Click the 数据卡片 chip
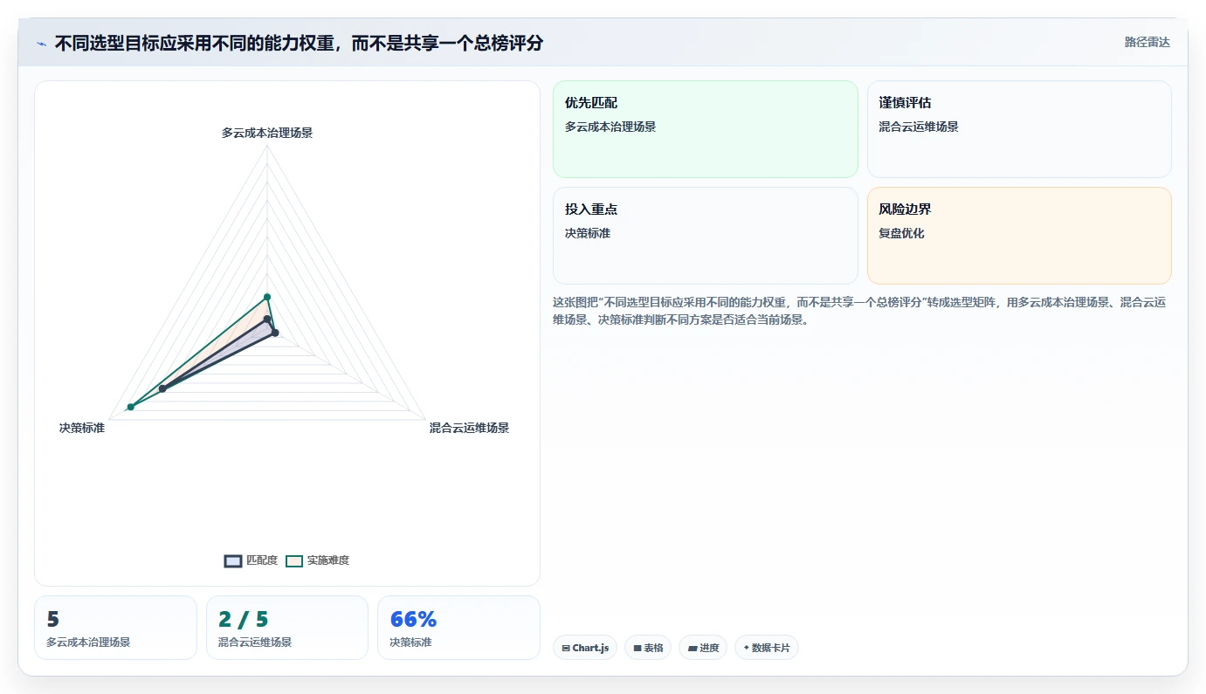1206x694 pixels. point(767,648)
